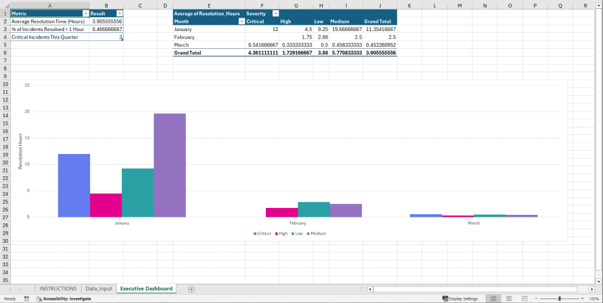The width and height of the screenshot is (603, 303).
Task: Click the add new sheet plus icon
Action: click(x=191, y=289)
